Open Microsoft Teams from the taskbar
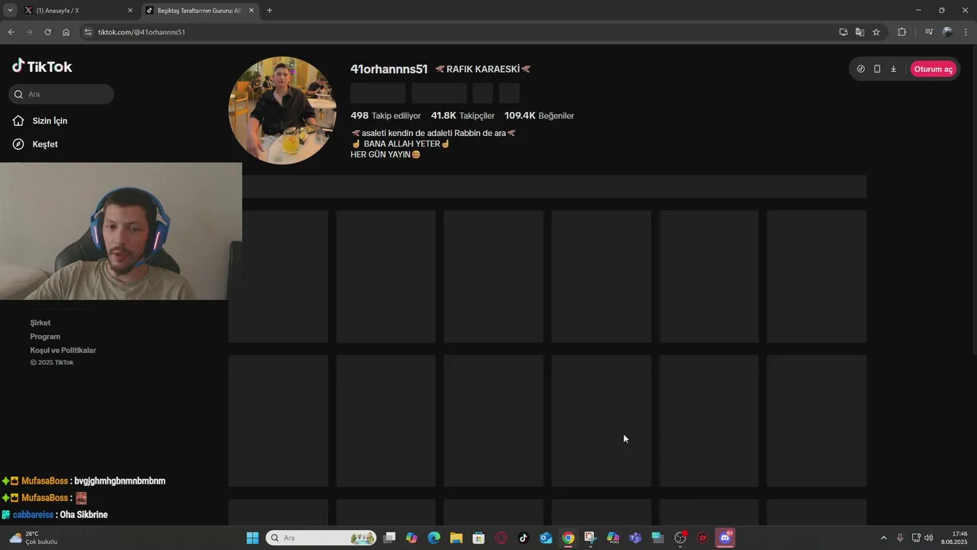The image size is (977, 550). click(635, 538)
